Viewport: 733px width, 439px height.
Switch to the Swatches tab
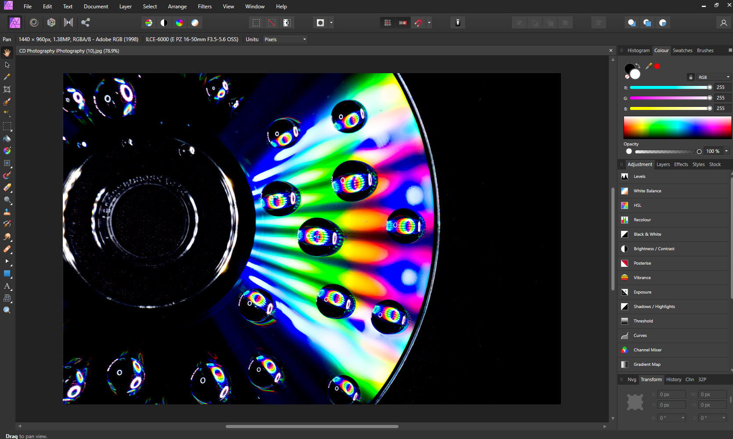(683, 50)
